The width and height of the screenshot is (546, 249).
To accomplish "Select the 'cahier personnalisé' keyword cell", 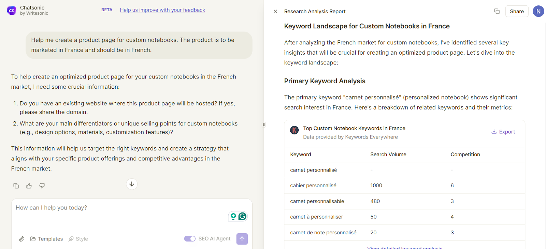I will coord(313,186).
